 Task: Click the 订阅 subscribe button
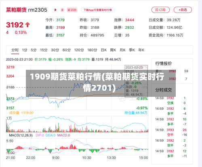point(160,10)
